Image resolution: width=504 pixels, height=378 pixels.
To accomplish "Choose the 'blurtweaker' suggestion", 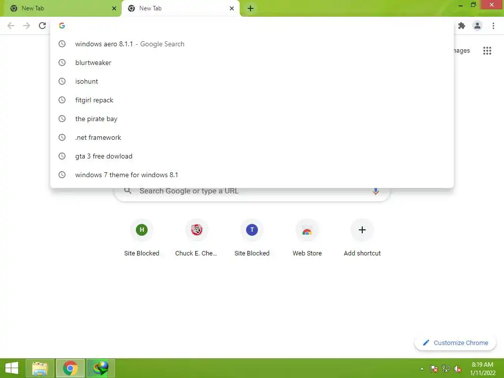I will [x=252, y=63].
